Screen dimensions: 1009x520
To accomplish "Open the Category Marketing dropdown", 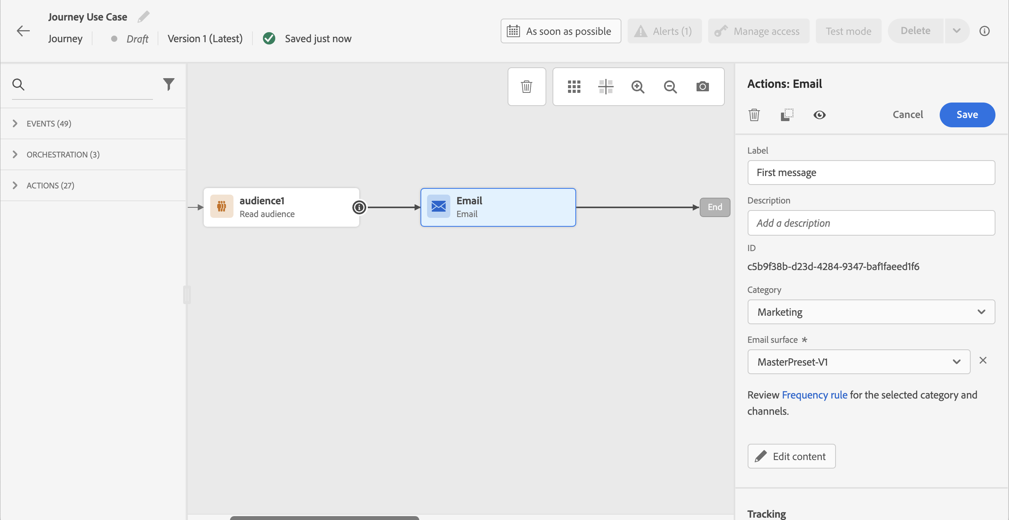I will click(x=871, y=312).
